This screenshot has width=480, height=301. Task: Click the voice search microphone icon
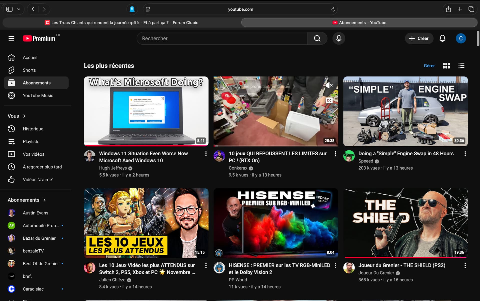339,38
